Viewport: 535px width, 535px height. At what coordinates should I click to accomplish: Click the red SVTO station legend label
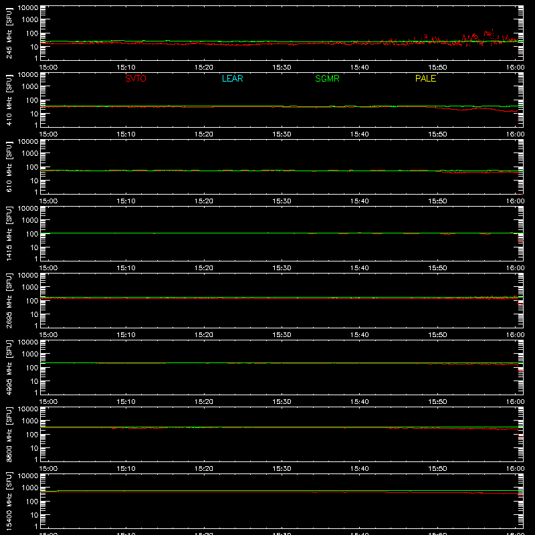click(136, 78)
